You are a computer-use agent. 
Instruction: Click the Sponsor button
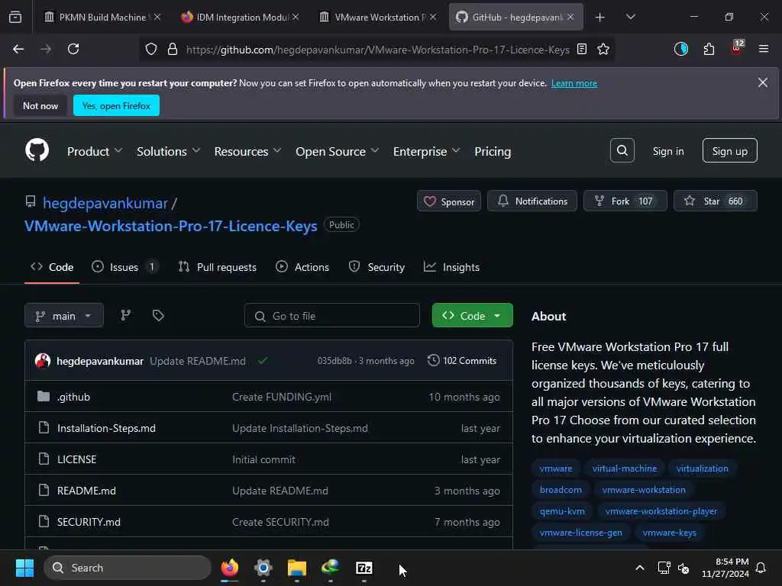[449, 201]
